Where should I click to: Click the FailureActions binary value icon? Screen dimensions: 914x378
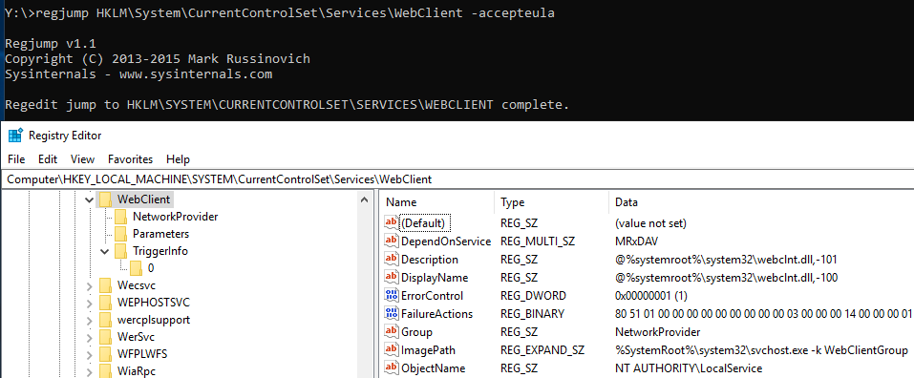pyautogui.click(x=392, y=314)
